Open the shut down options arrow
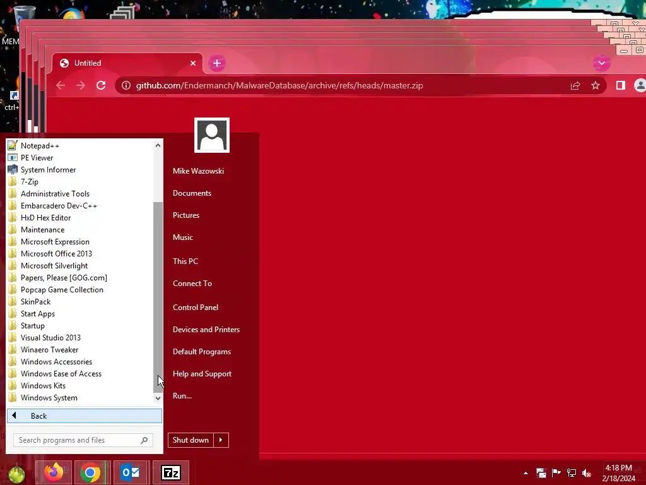 pyautogui.click(x=221, y=440)
